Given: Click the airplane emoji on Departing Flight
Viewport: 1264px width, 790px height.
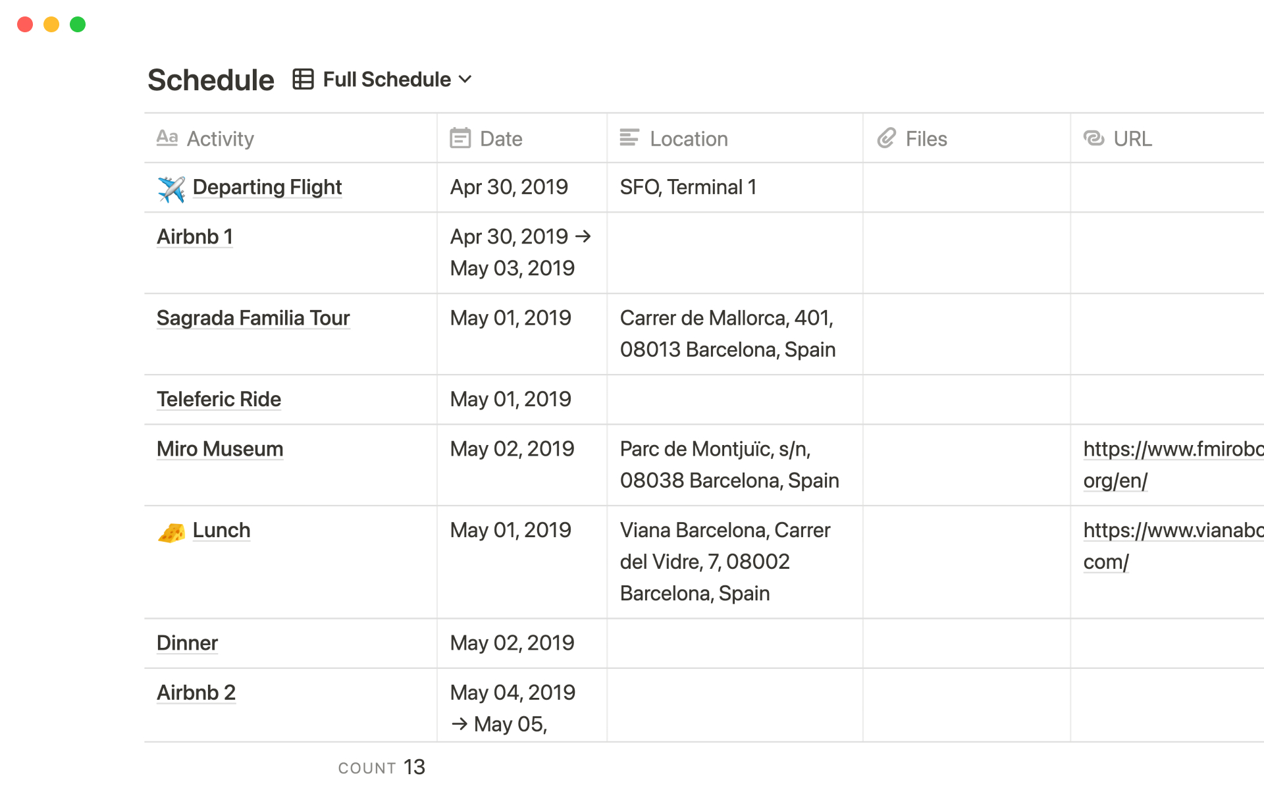Looking at the screenshot, I should tap(171, 189).
